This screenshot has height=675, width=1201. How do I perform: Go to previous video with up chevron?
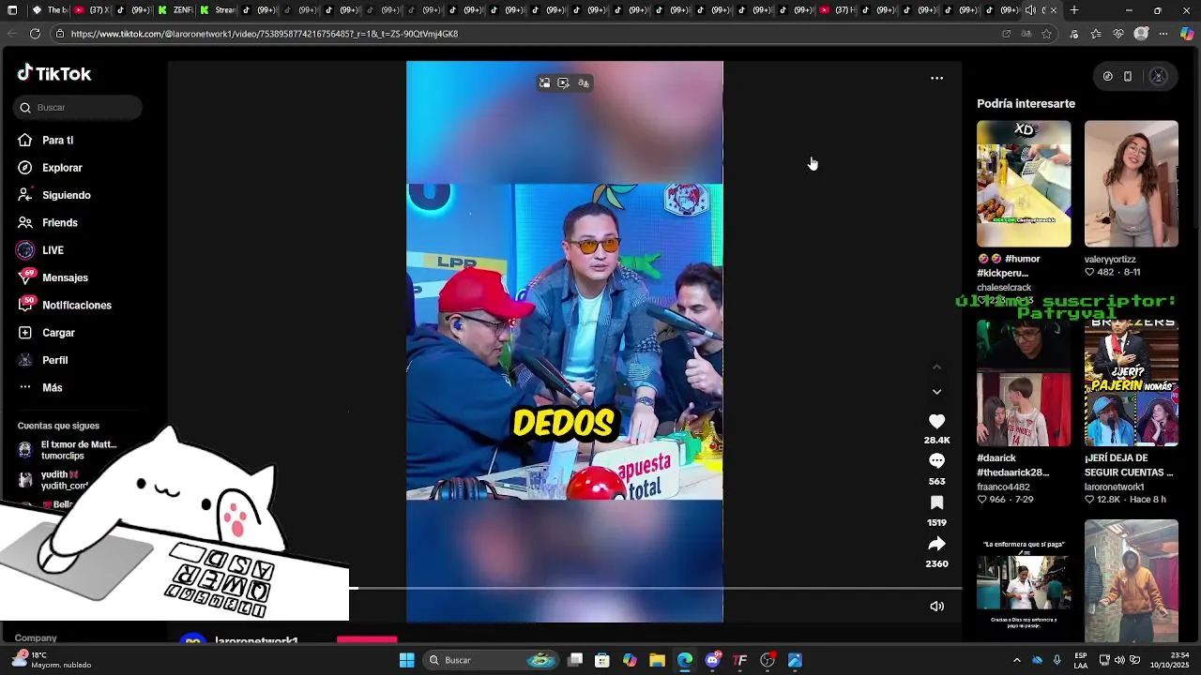tap(936, 367)
